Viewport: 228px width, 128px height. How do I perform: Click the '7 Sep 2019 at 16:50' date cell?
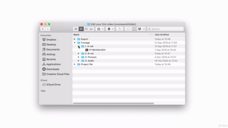(x=165, y=50)
